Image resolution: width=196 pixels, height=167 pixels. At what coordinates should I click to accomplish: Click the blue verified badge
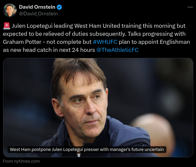59,7
